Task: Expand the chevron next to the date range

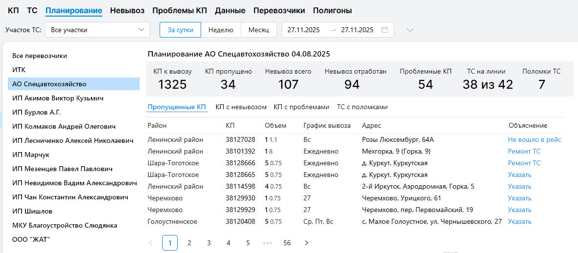Action: 410,30
